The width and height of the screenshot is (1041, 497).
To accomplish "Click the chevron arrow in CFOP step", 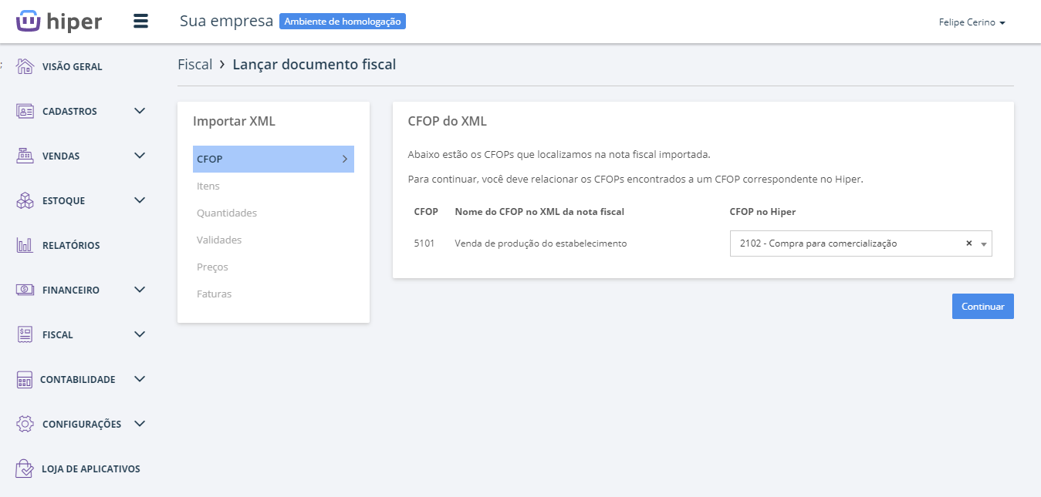I will [344, 159].
